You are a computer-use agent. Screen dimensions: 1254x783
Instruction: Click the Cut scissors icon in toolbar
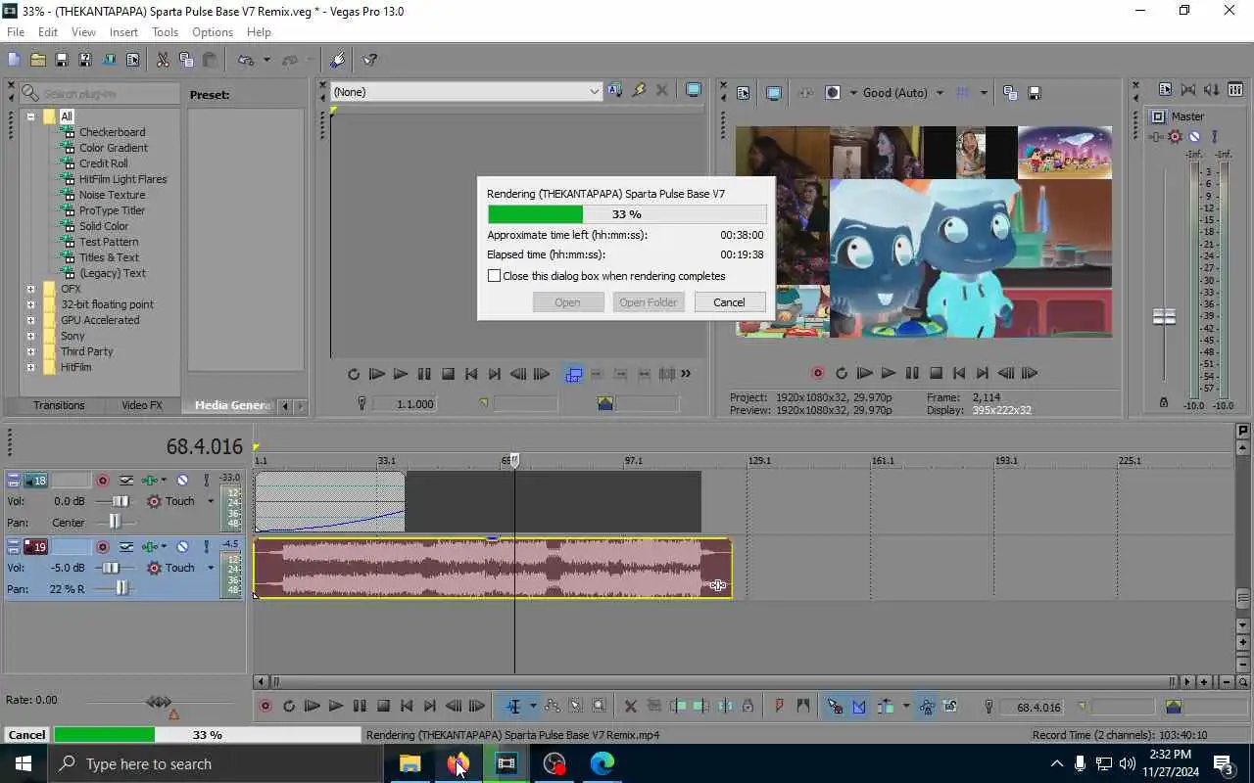pos(163,60)
